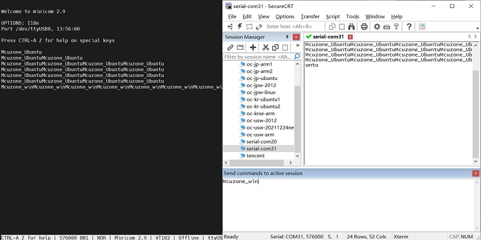Close the Send commands panel
The height and width of the screenshot is (240, 481).
(476, 173)
